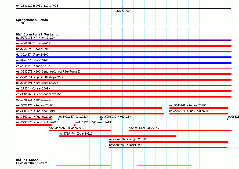Click the LINC00403|NR_120392 gene label
The image size is (239, 169).
(x=31, y=163)
